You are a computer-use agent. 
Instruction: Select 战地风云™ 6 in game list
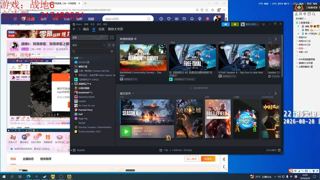(85, 84)
